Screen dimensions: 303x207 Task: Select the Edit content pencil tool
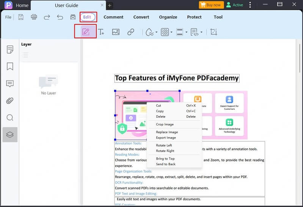pos(86,32)
